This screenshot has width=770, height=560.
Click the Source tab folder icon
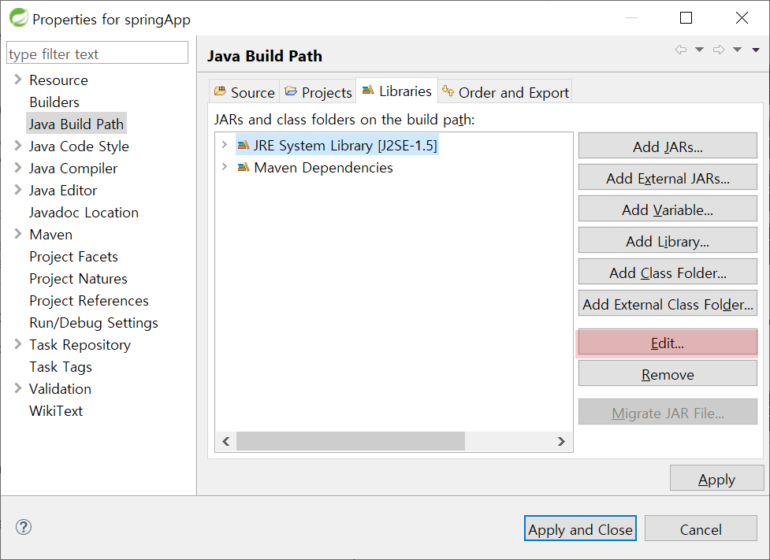click(x=221, y=91)
